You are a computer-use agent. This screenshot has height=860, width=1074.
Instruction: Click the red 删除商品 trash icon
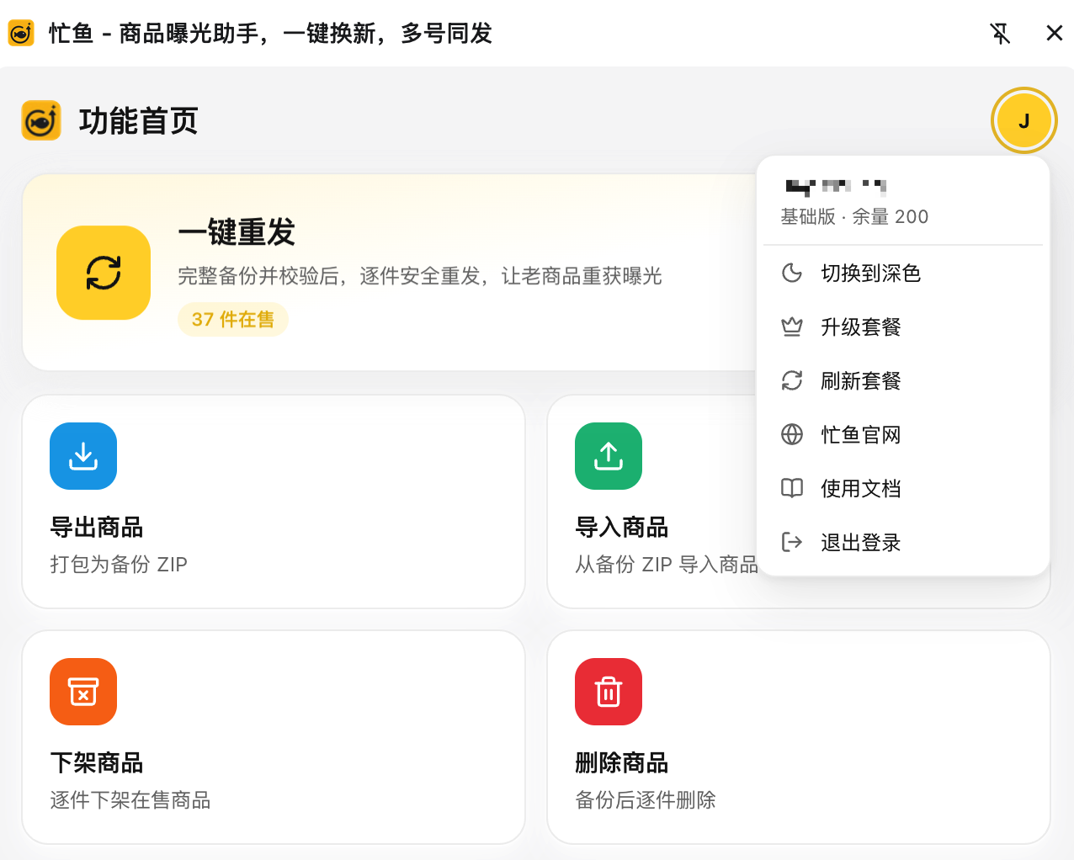[609, 692]
